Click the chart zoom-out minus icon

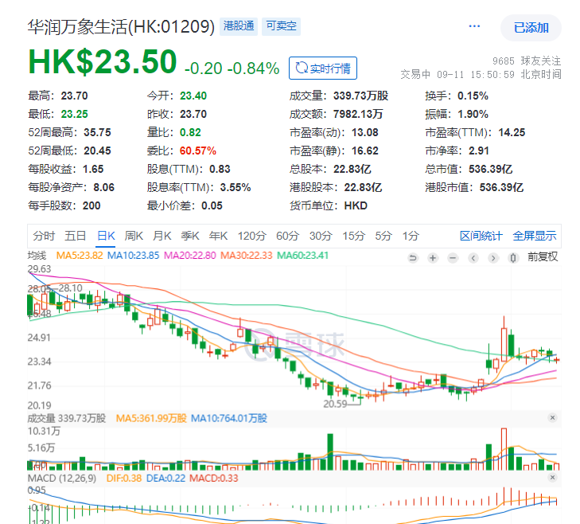pos(453,258)
